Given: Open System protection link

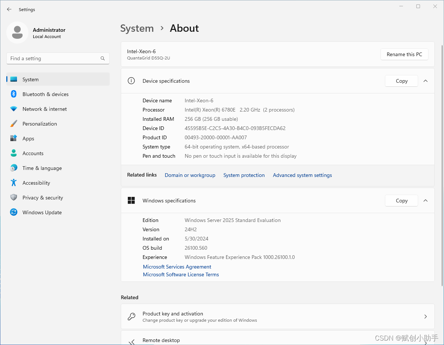Looking at the screenshot, I should coord(244,175).
